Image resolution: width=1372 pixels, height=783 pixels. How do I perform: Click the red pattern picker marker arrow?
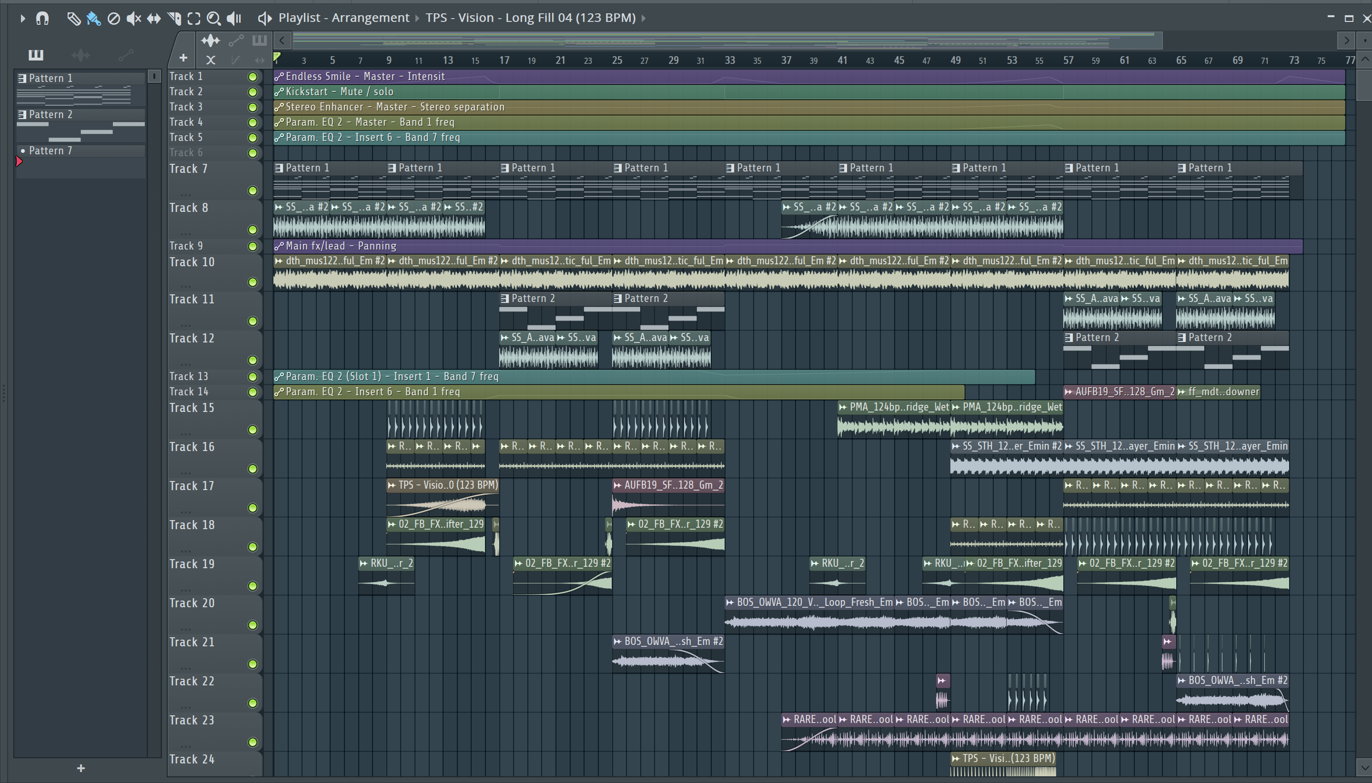20,161
